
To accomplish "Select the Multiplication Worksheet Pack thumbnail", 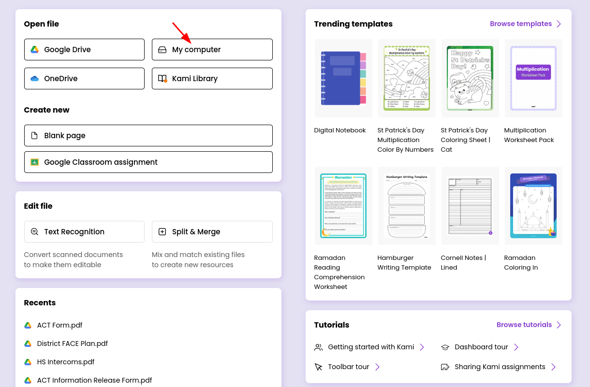I will click(533, 78).
